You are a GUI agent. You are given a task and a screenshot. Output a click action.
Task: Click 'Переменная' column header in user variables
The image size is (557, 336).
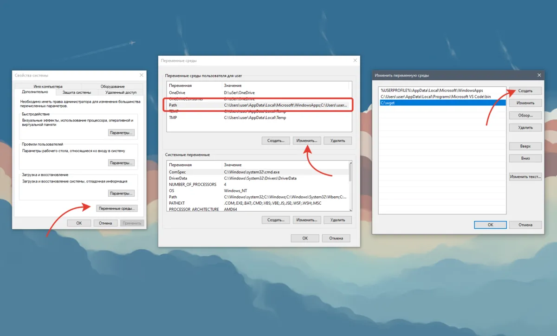coord(194,86)
